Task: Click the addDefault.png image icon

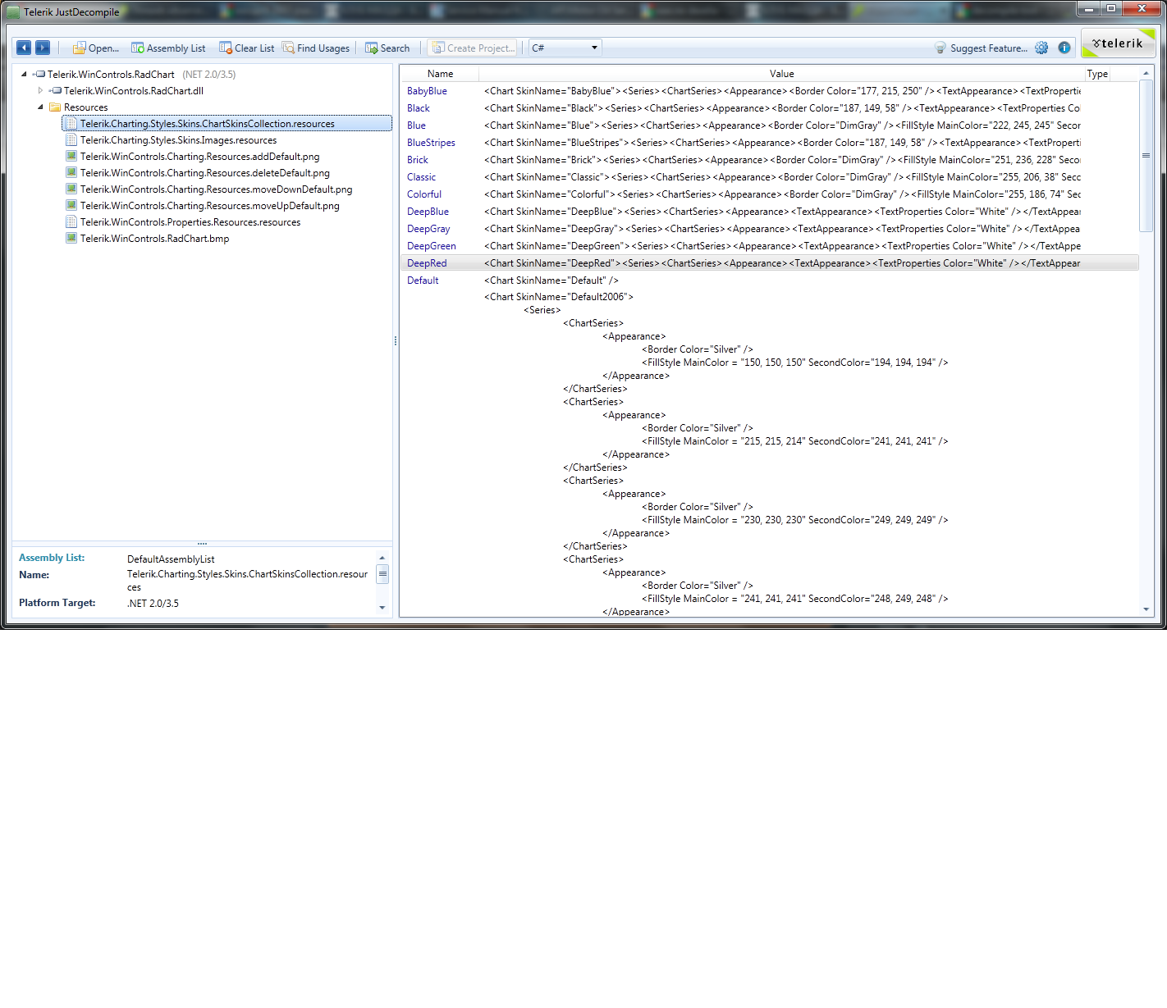Action: [x=71, y=157]
